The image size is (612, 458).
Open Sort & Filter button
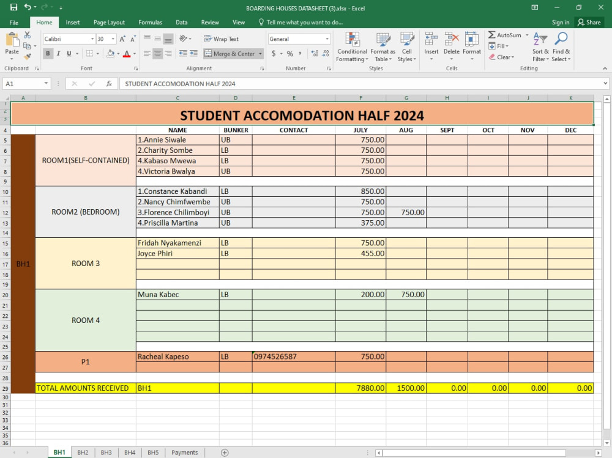click(x=540, y=47)
